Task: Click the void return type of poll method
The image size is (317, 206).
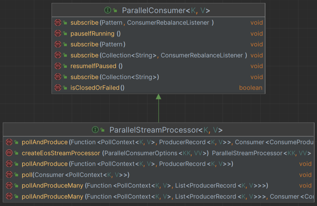Action: point(305,175)
